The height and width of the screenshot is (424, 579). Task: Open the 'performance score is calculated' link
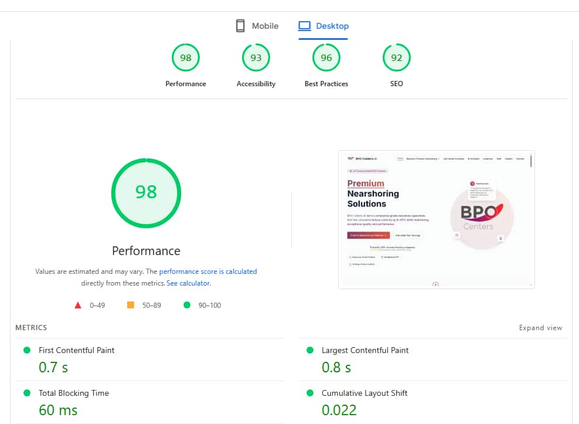208,272
